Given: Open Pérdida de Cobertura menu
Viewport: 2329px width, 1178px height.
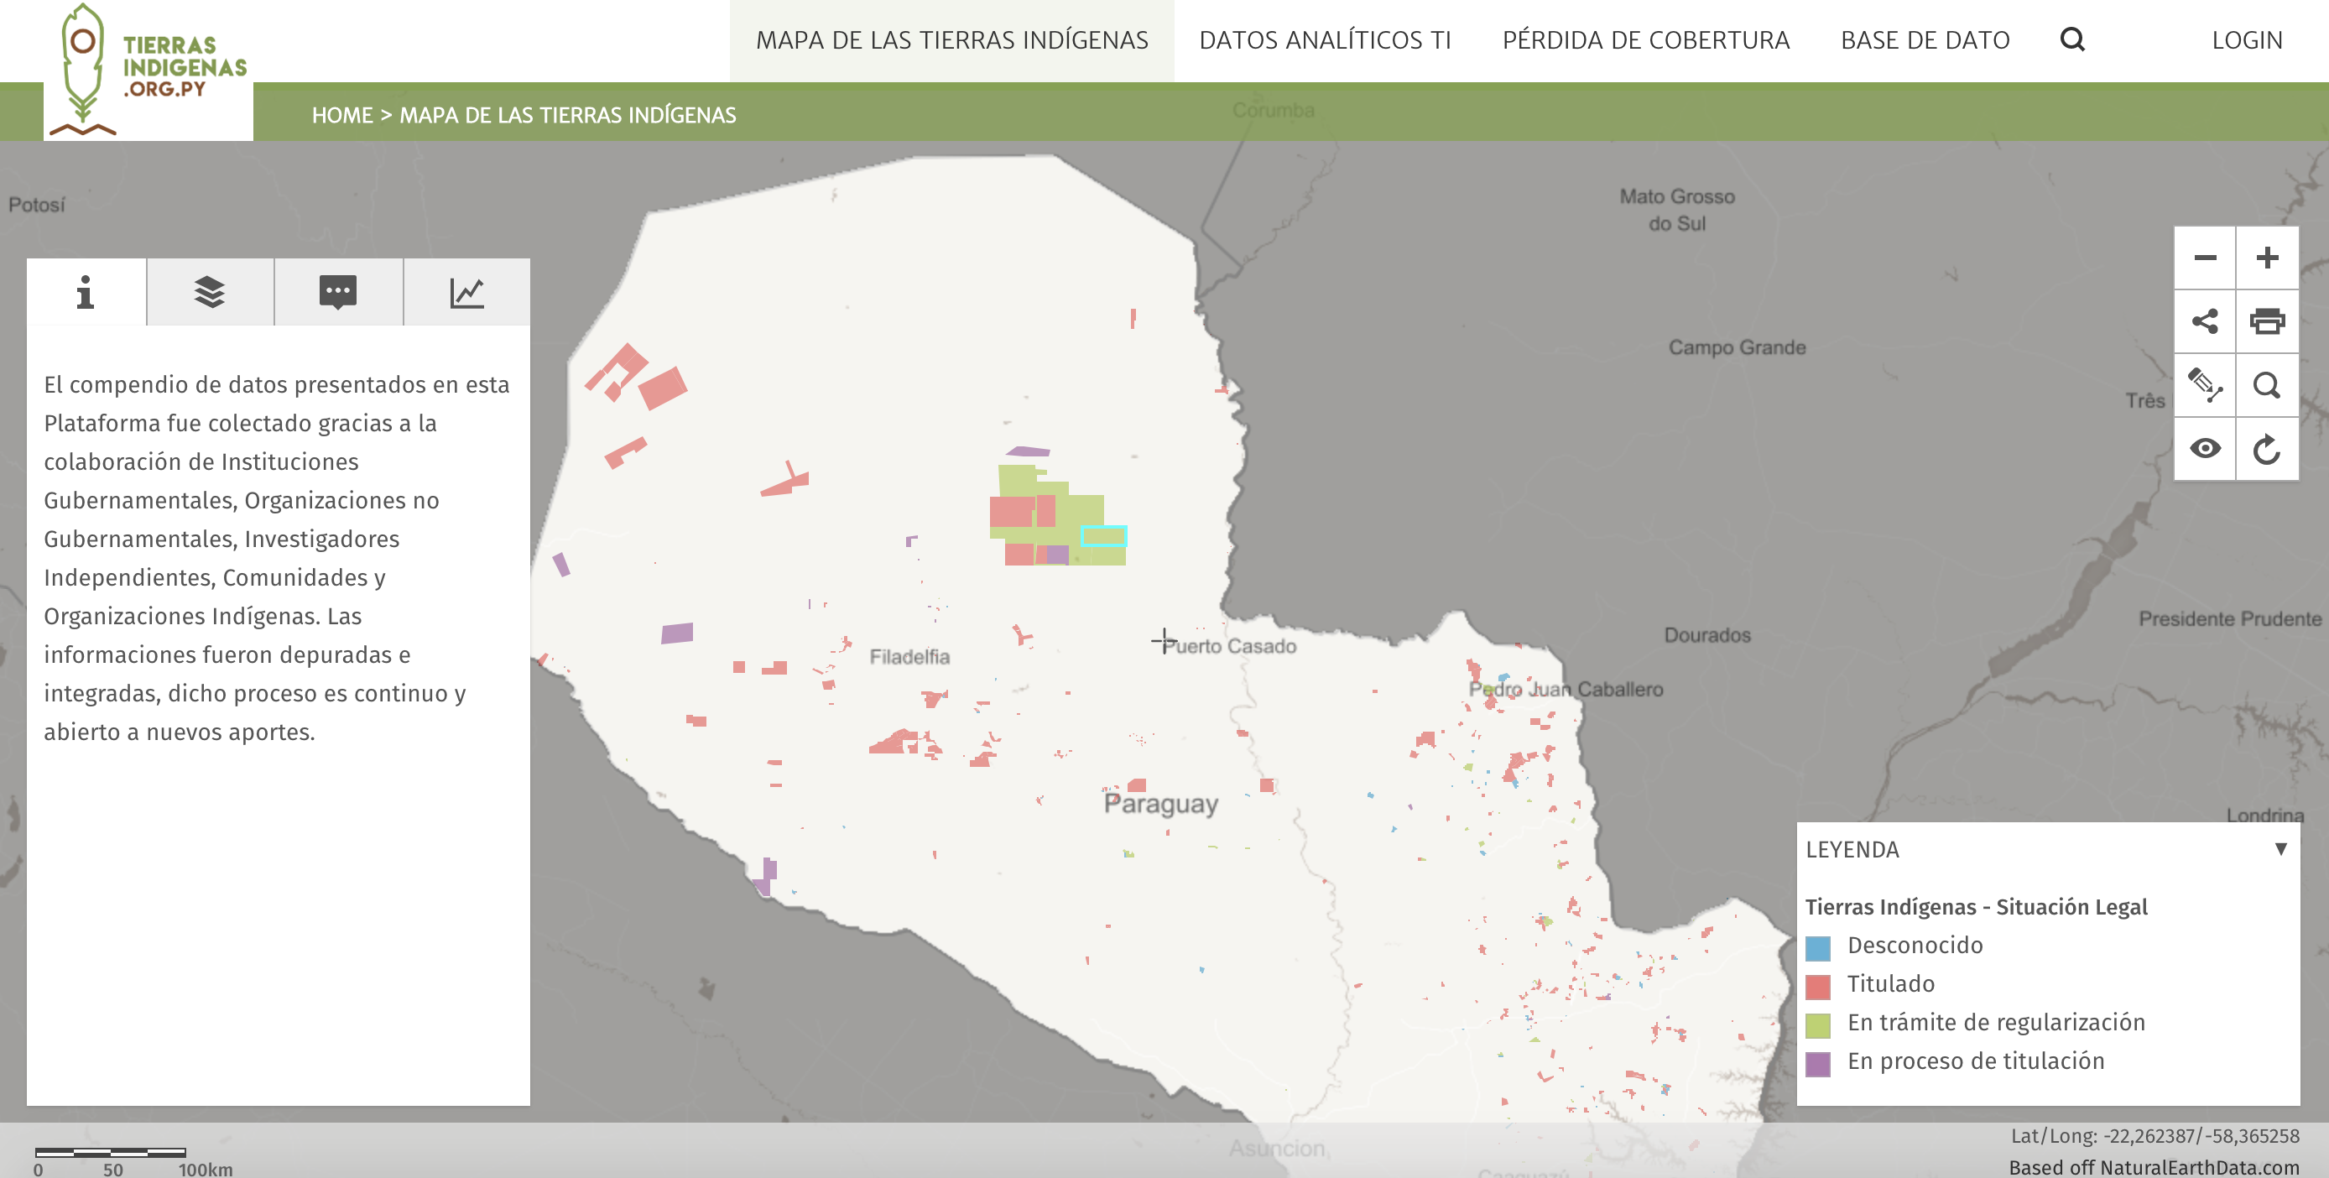Looking at the screenshot, I should (1645, 40).
